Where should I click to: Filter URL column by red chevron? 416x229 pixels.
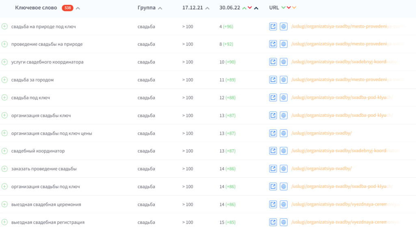tap(289, 8)
